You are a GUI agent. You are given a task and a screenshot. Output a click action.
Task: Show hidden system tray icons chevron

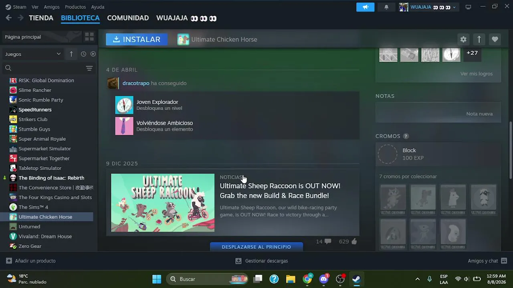[417, 279]
